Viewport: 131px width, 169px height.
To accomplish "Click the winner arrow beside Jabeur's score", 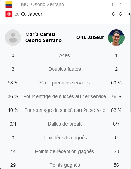I will (x=129, y=14).
